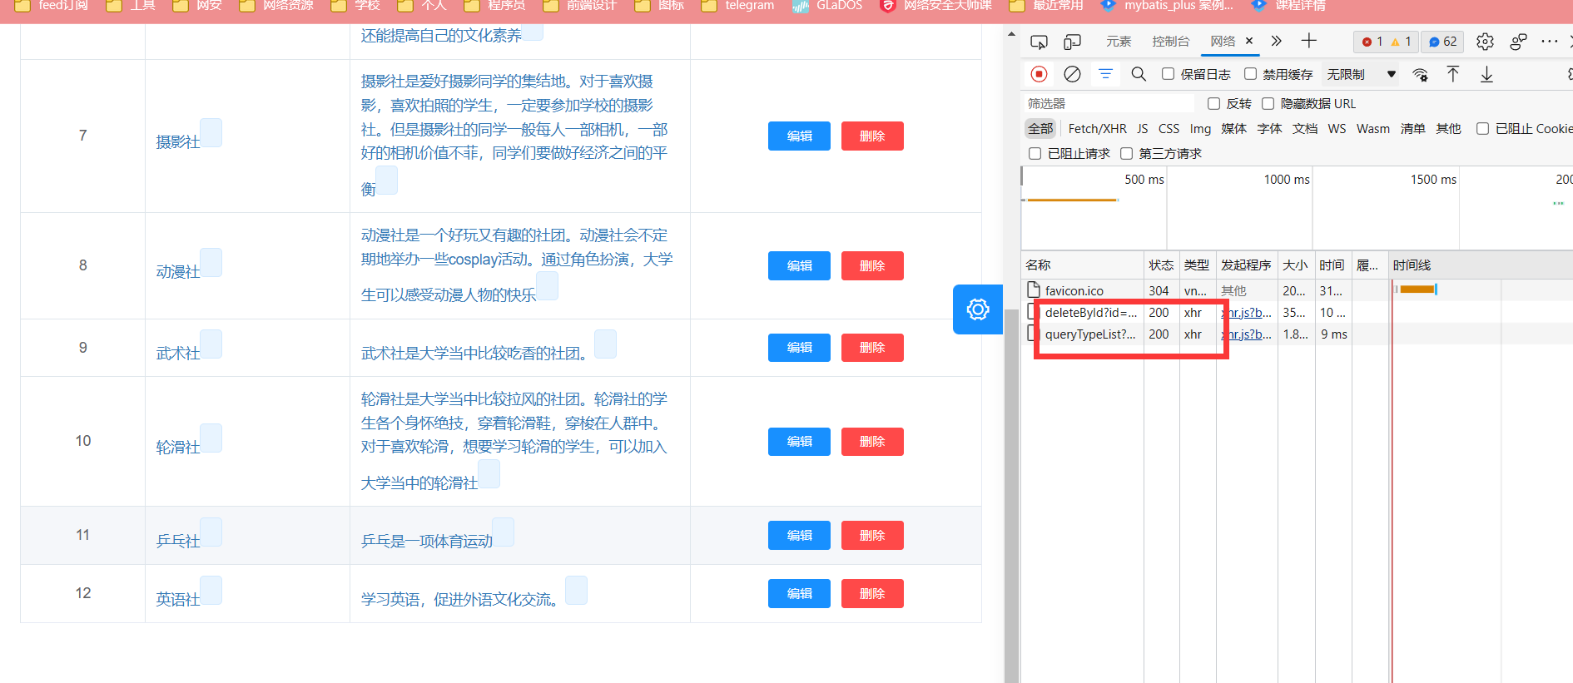Screen dimensions: 1573x683
Task: Switch to the 控制台 tab
Action: 1170,42
